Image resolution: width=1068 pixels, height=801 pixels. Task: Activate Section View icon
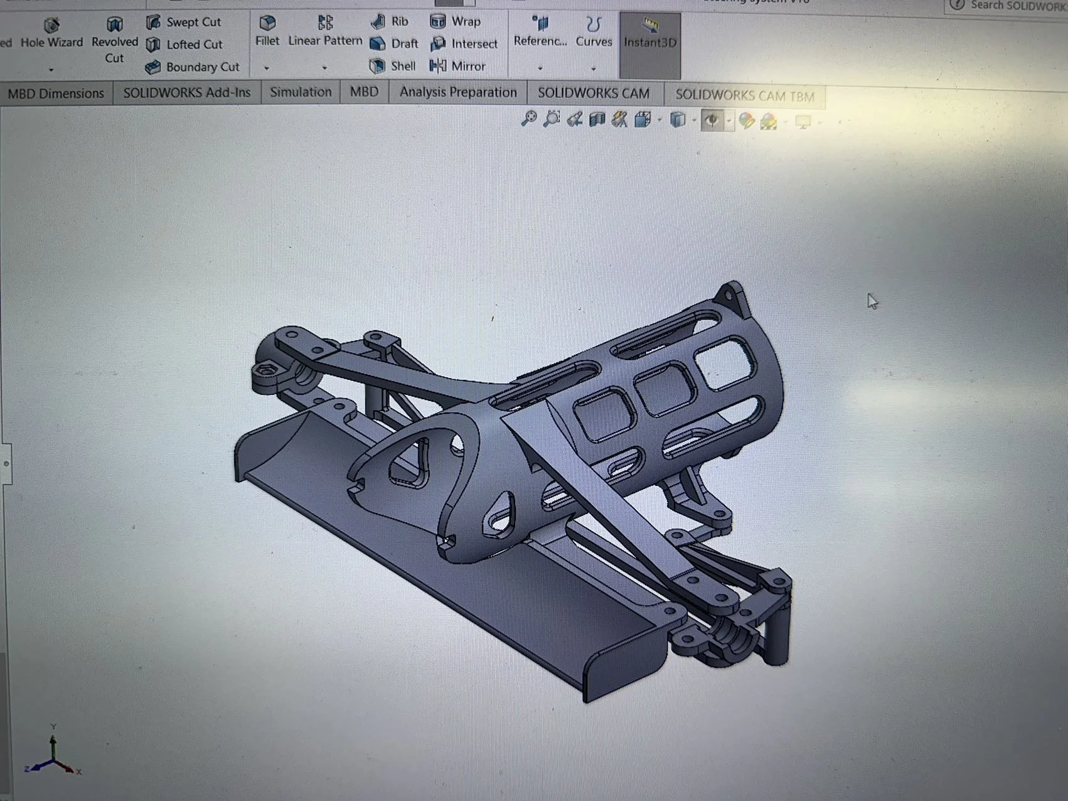(597, 119)
